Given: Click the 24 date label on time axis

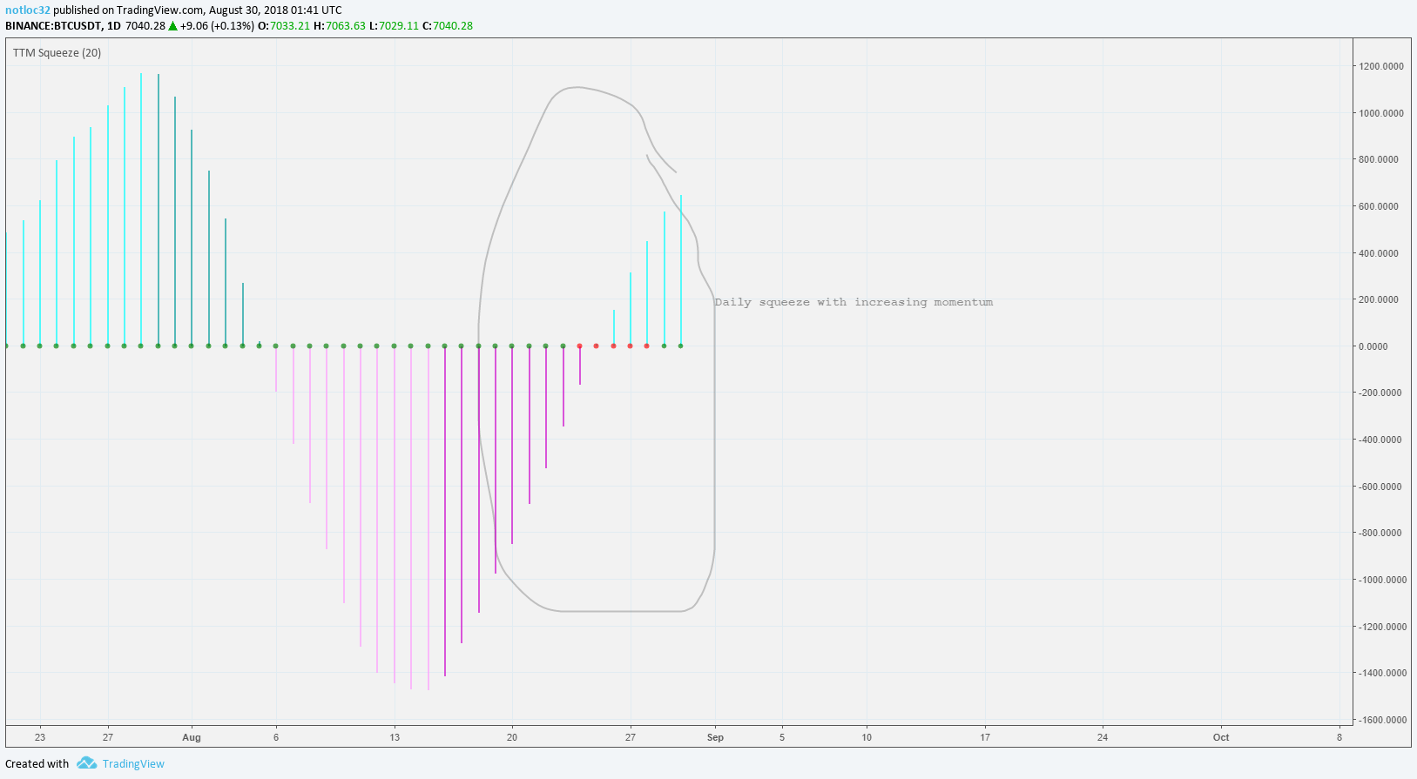Looking at the screenshot, I should [x=1103, y=737].
